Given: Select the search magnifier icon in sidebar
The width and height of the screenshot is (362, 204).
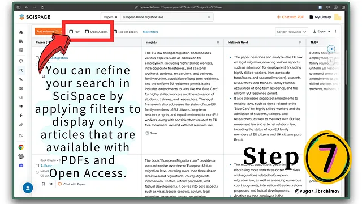Looking at the screenshot, I should coord(21,70).
